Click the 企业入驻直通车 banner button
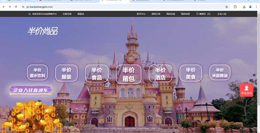The width and height of the screenshot is (260, 133). 31,90
